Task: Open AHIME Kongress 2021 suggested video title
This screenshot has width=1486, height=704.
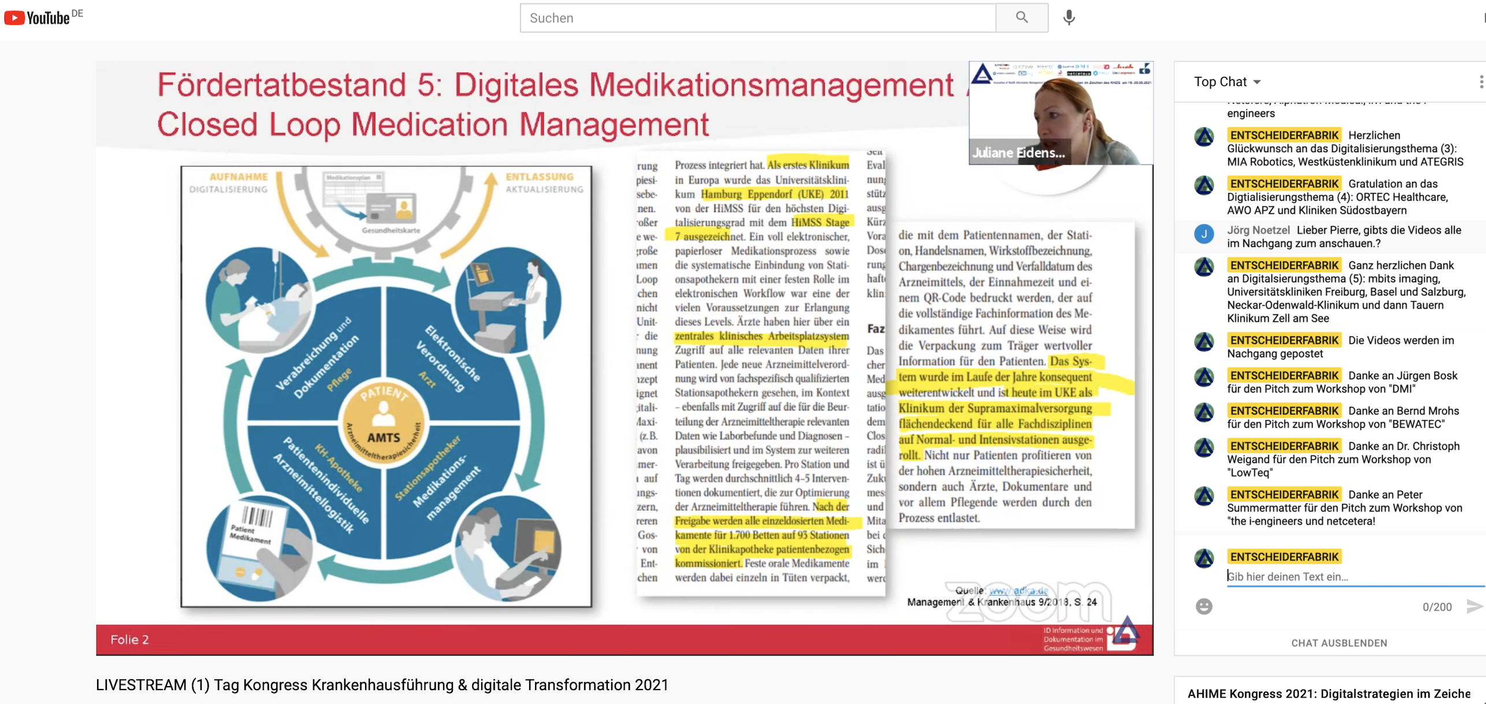Action: click(x=1329, y=694)
